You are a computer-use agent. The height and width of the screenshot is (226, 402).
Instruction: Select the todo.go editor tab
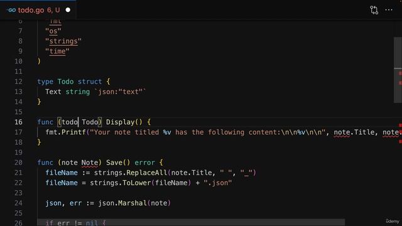[38, 10]
